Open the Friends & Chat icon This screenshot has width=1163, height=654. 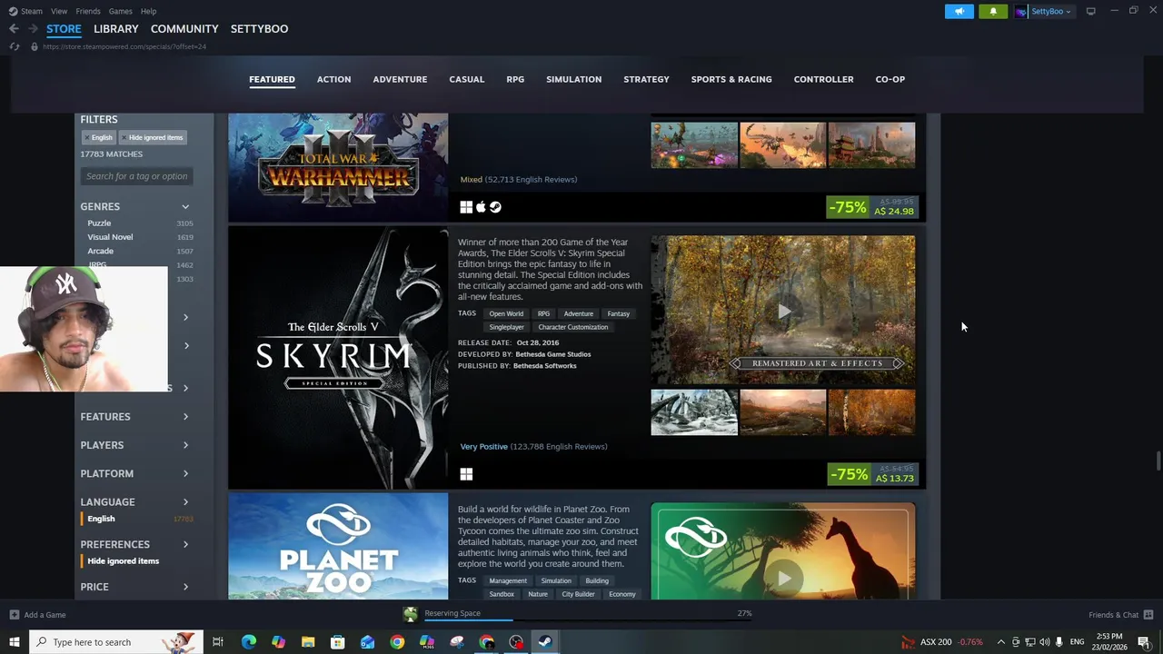pyautogui.click(x=1148, y=615)
